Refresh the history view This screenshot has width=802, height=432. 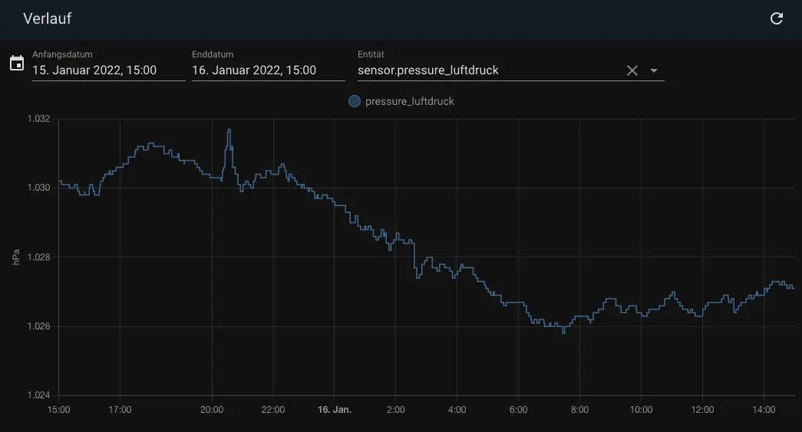777,18
